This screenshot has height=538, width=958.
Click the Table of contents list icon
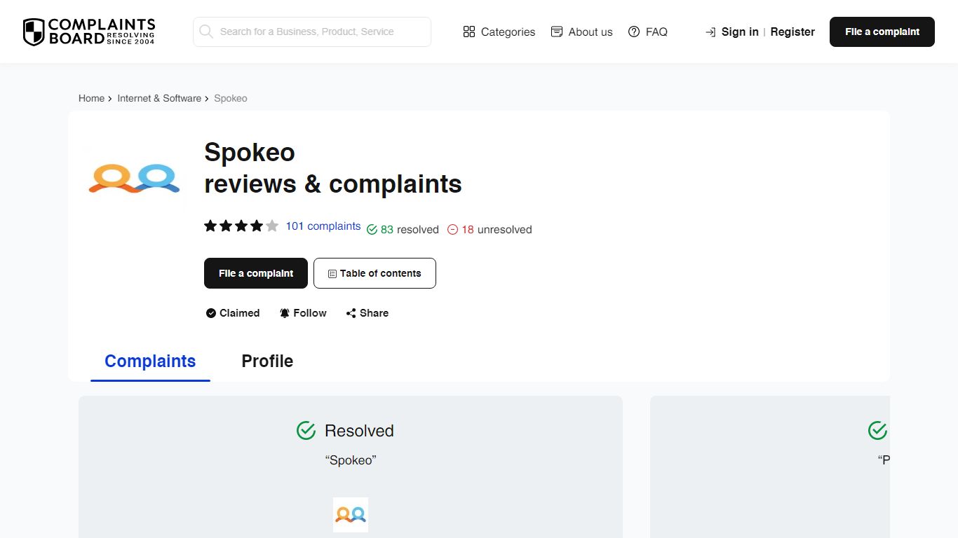[332, 274]
